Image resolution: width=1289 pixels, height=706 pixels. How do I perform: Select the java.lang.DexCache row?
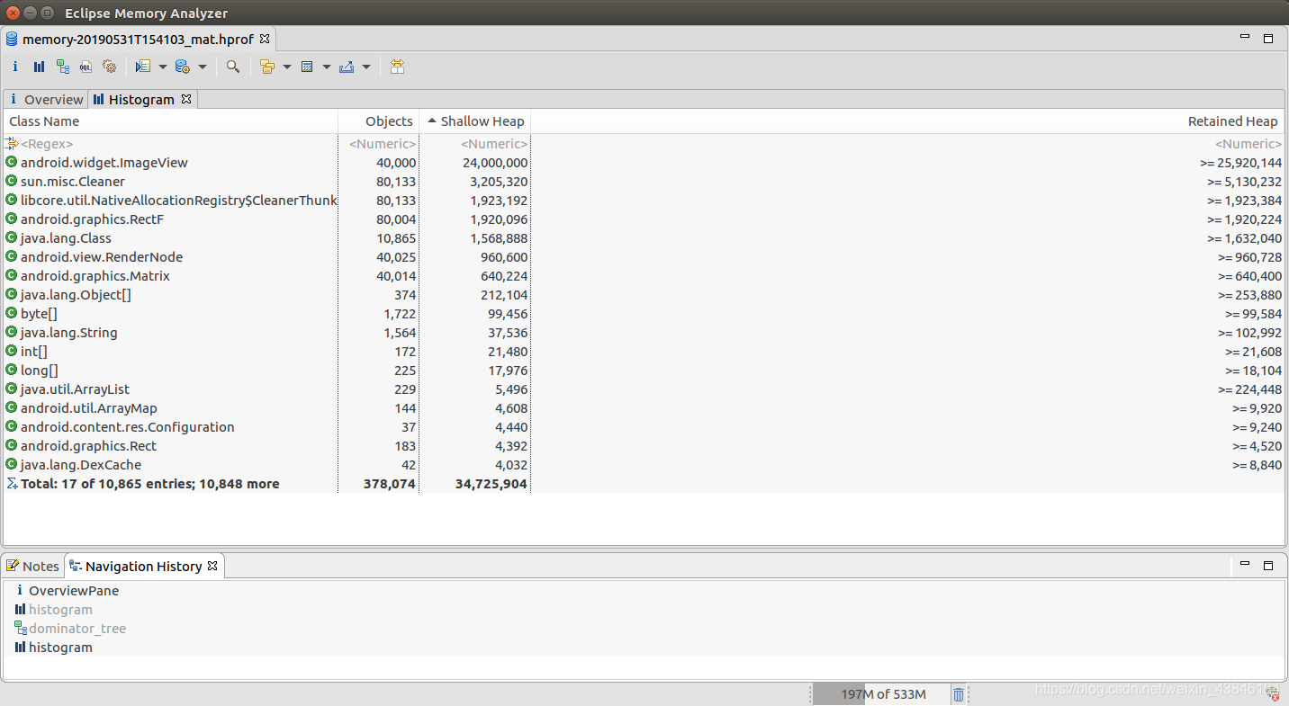(x=644, y=465)
